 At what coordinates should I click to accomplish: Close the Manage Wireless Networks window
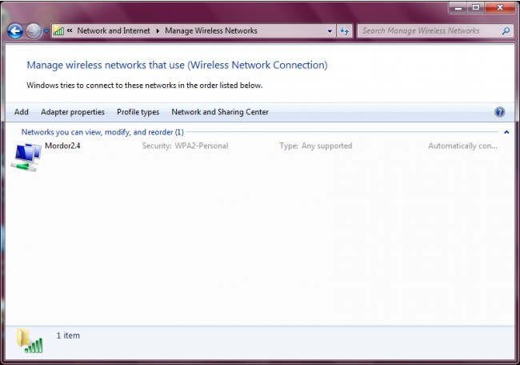500,8
